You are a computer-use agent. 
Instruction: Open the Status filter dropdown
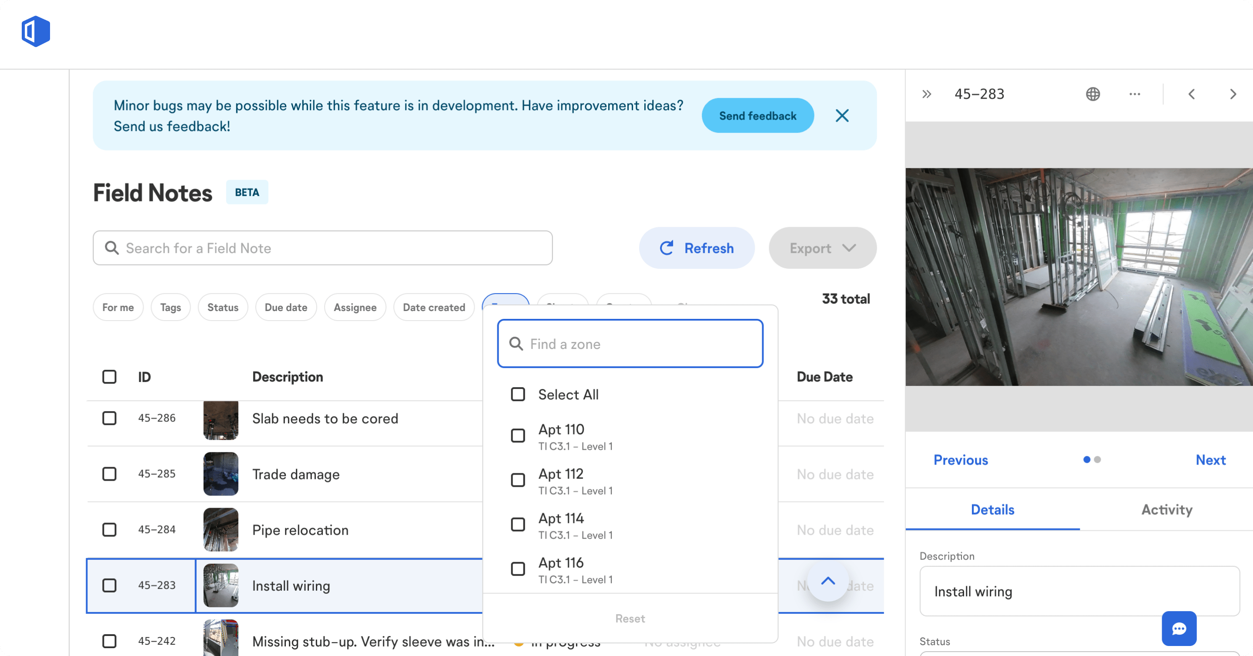click(x=223, y=307)
